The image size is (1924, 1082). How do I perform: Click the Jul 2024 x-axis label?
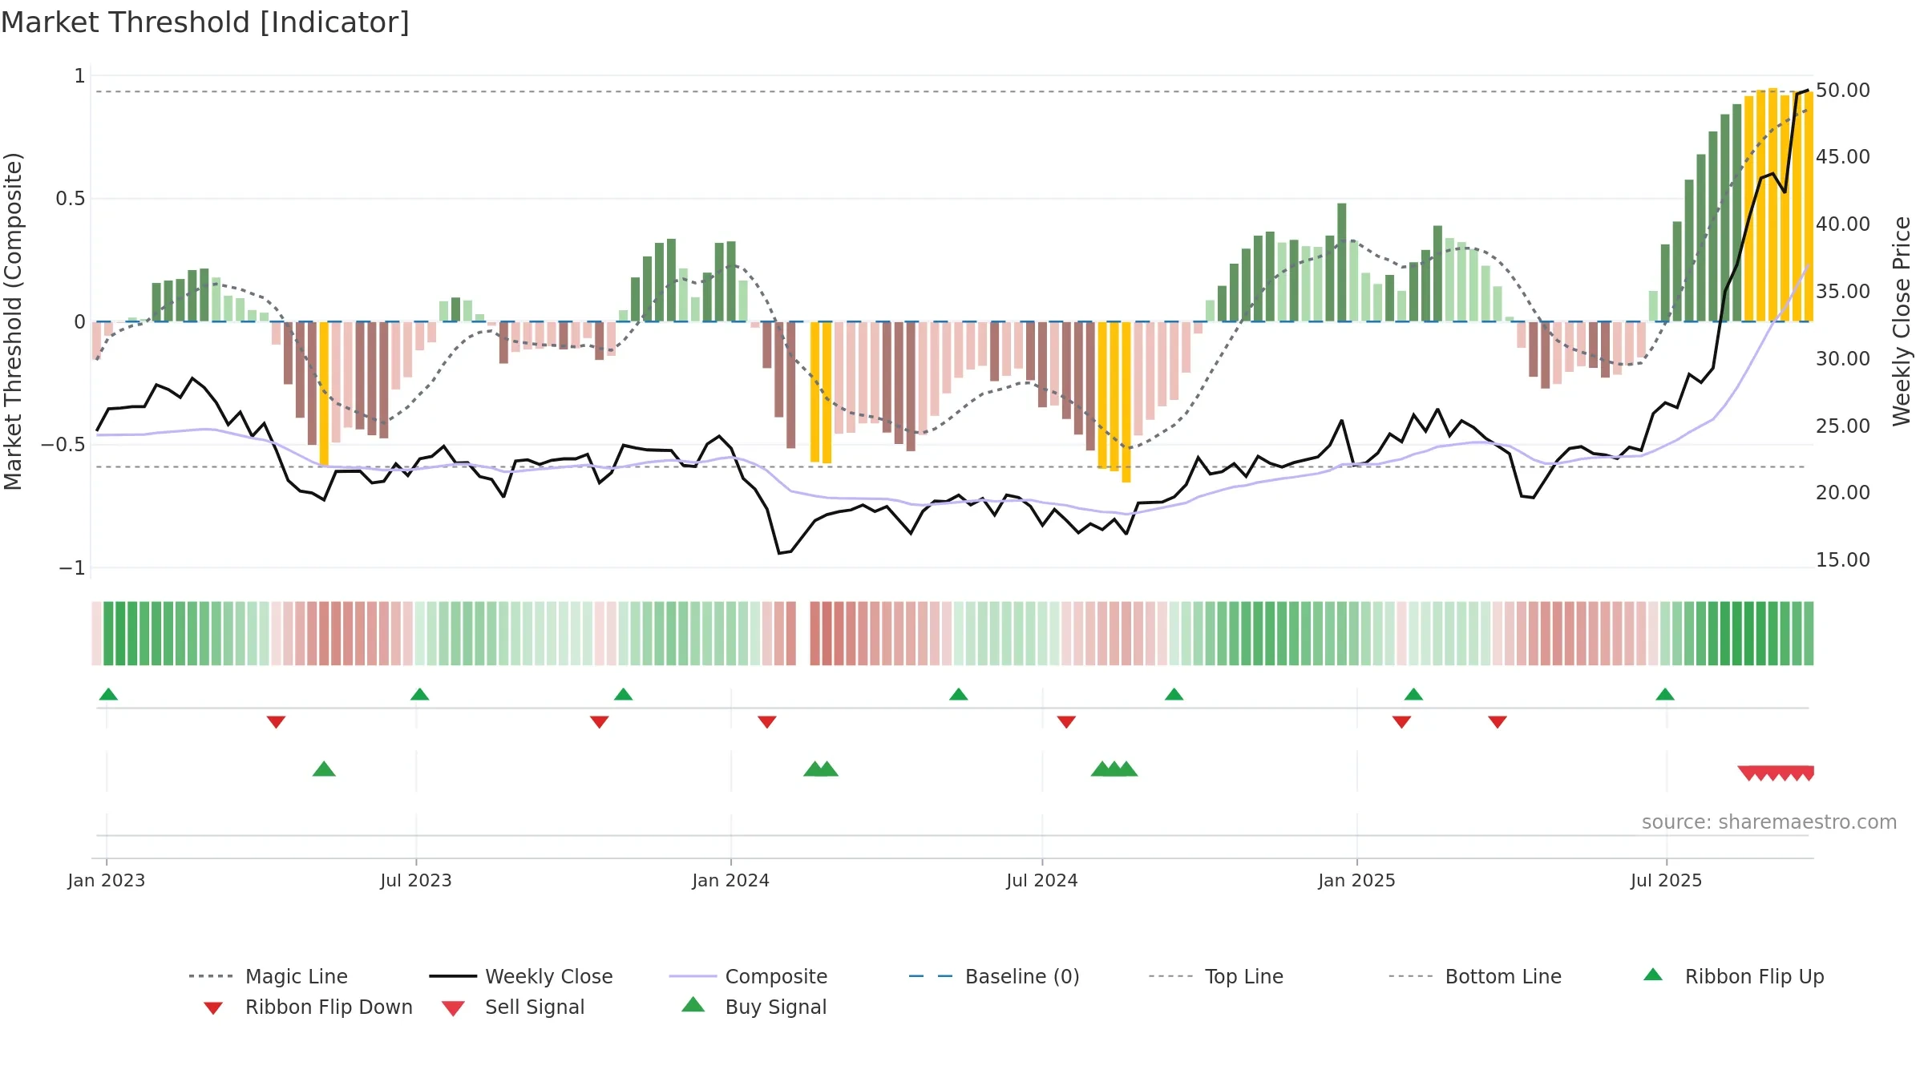coord(1041,880)
